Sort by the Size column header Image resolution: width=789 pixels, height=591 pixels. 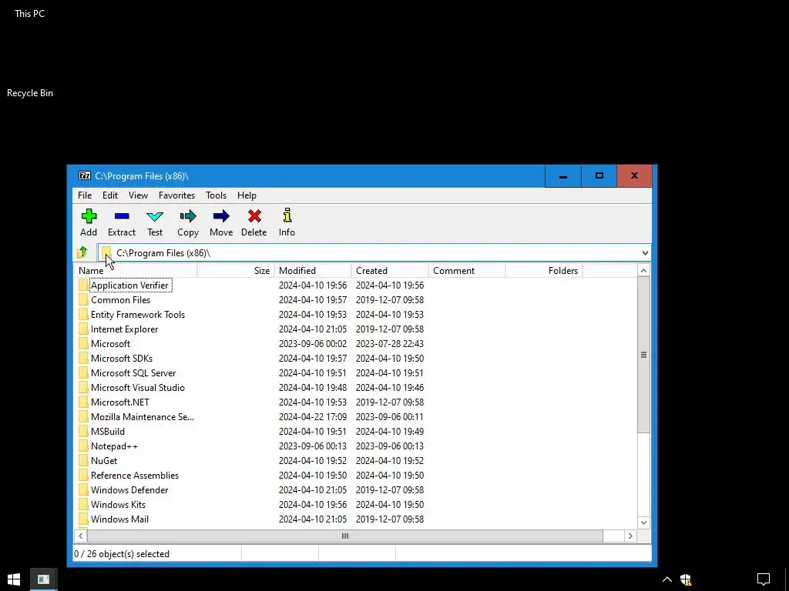[236, 271]
